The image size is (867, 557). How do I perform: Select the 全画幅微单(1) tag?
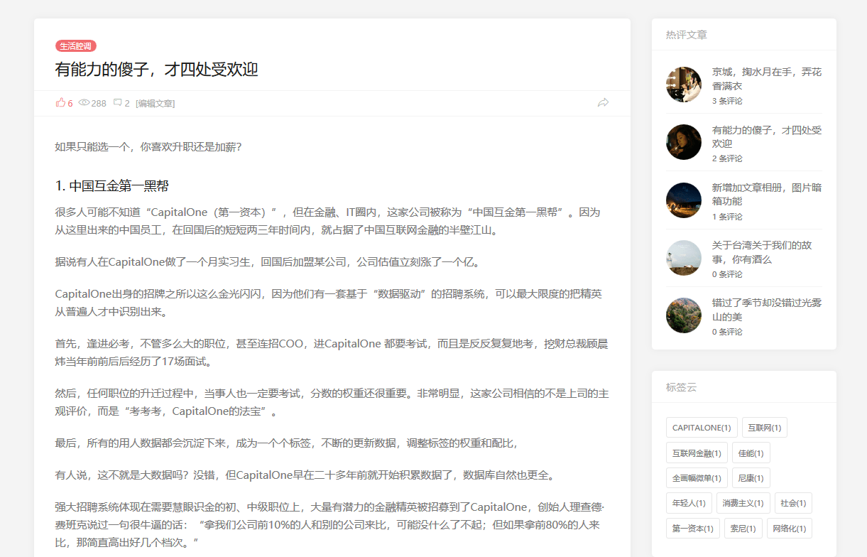pyautogui.click(x=696, y=478)
